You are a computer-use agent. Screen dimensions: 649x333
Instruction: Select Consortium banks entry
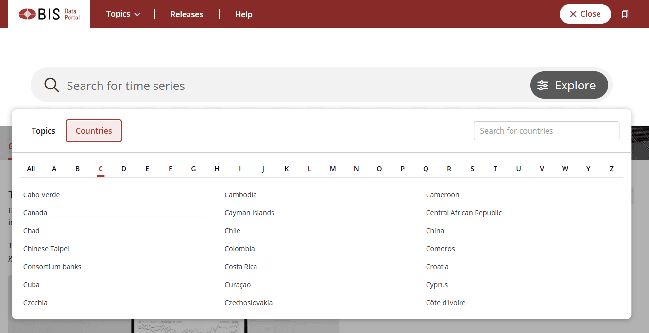tap(52, 267)
